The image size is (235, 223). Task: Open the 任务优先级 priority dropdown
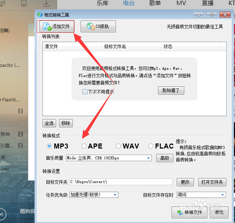[x=94, y=195]
